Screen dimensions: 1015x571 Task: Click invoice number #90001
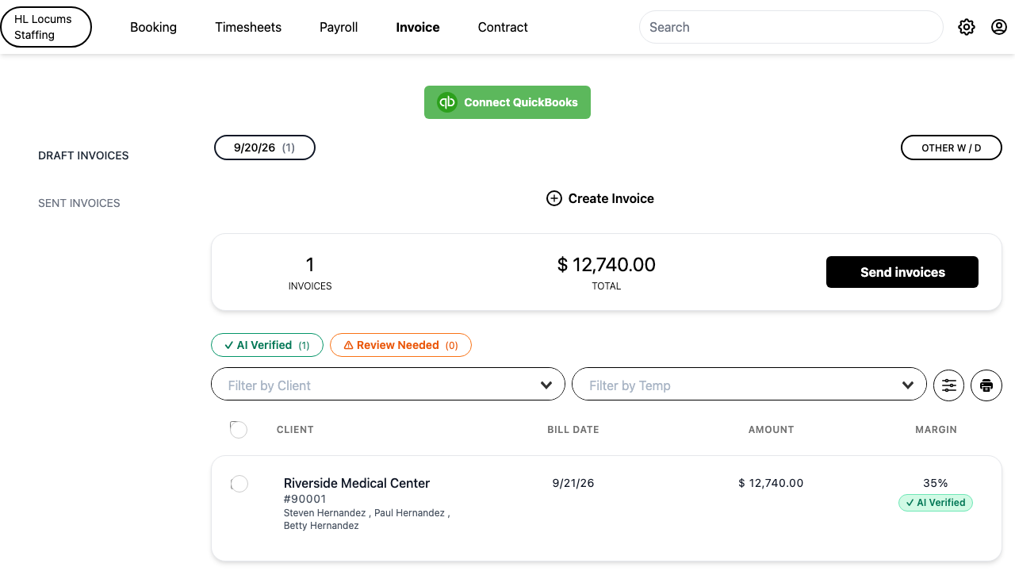point(305,499)
